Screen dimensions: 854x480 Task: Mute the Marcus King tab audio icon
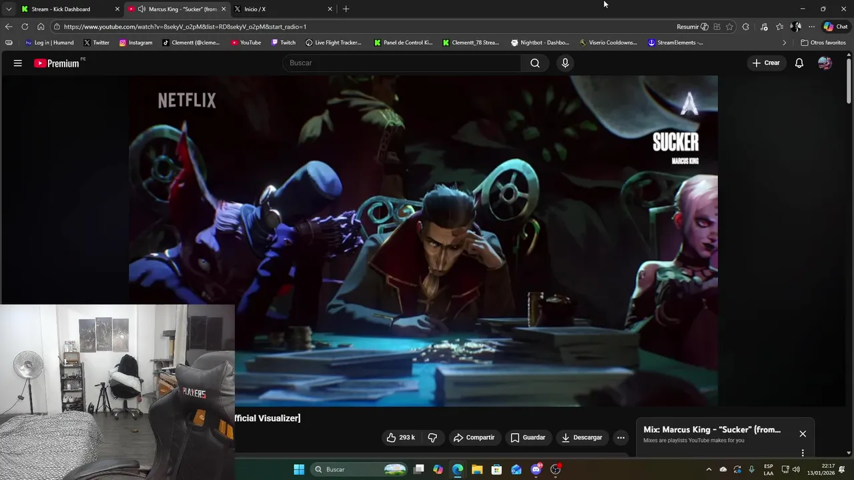click(141, 9)
